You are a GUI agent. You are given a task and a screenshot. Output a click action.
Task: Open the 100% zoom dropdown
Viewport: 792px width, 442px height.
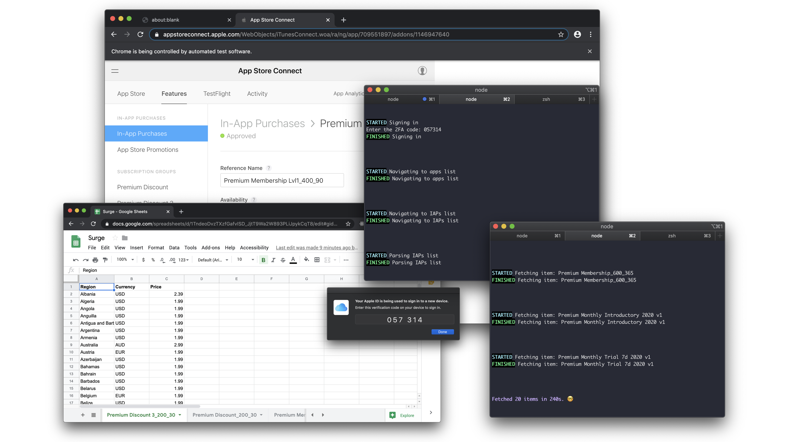click(125, 260)
